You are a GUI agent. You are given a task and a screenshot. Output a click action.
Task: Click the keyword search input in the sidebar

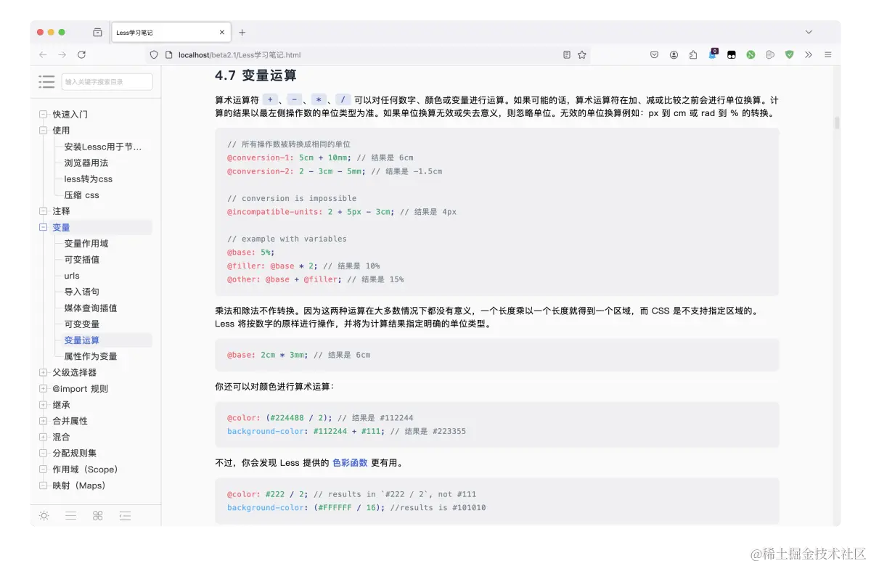107,81
